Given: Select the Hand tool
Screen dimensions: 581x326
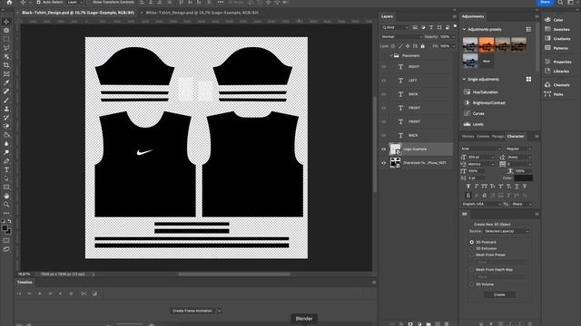Looking at the screenshot, I should coord(6,196).
